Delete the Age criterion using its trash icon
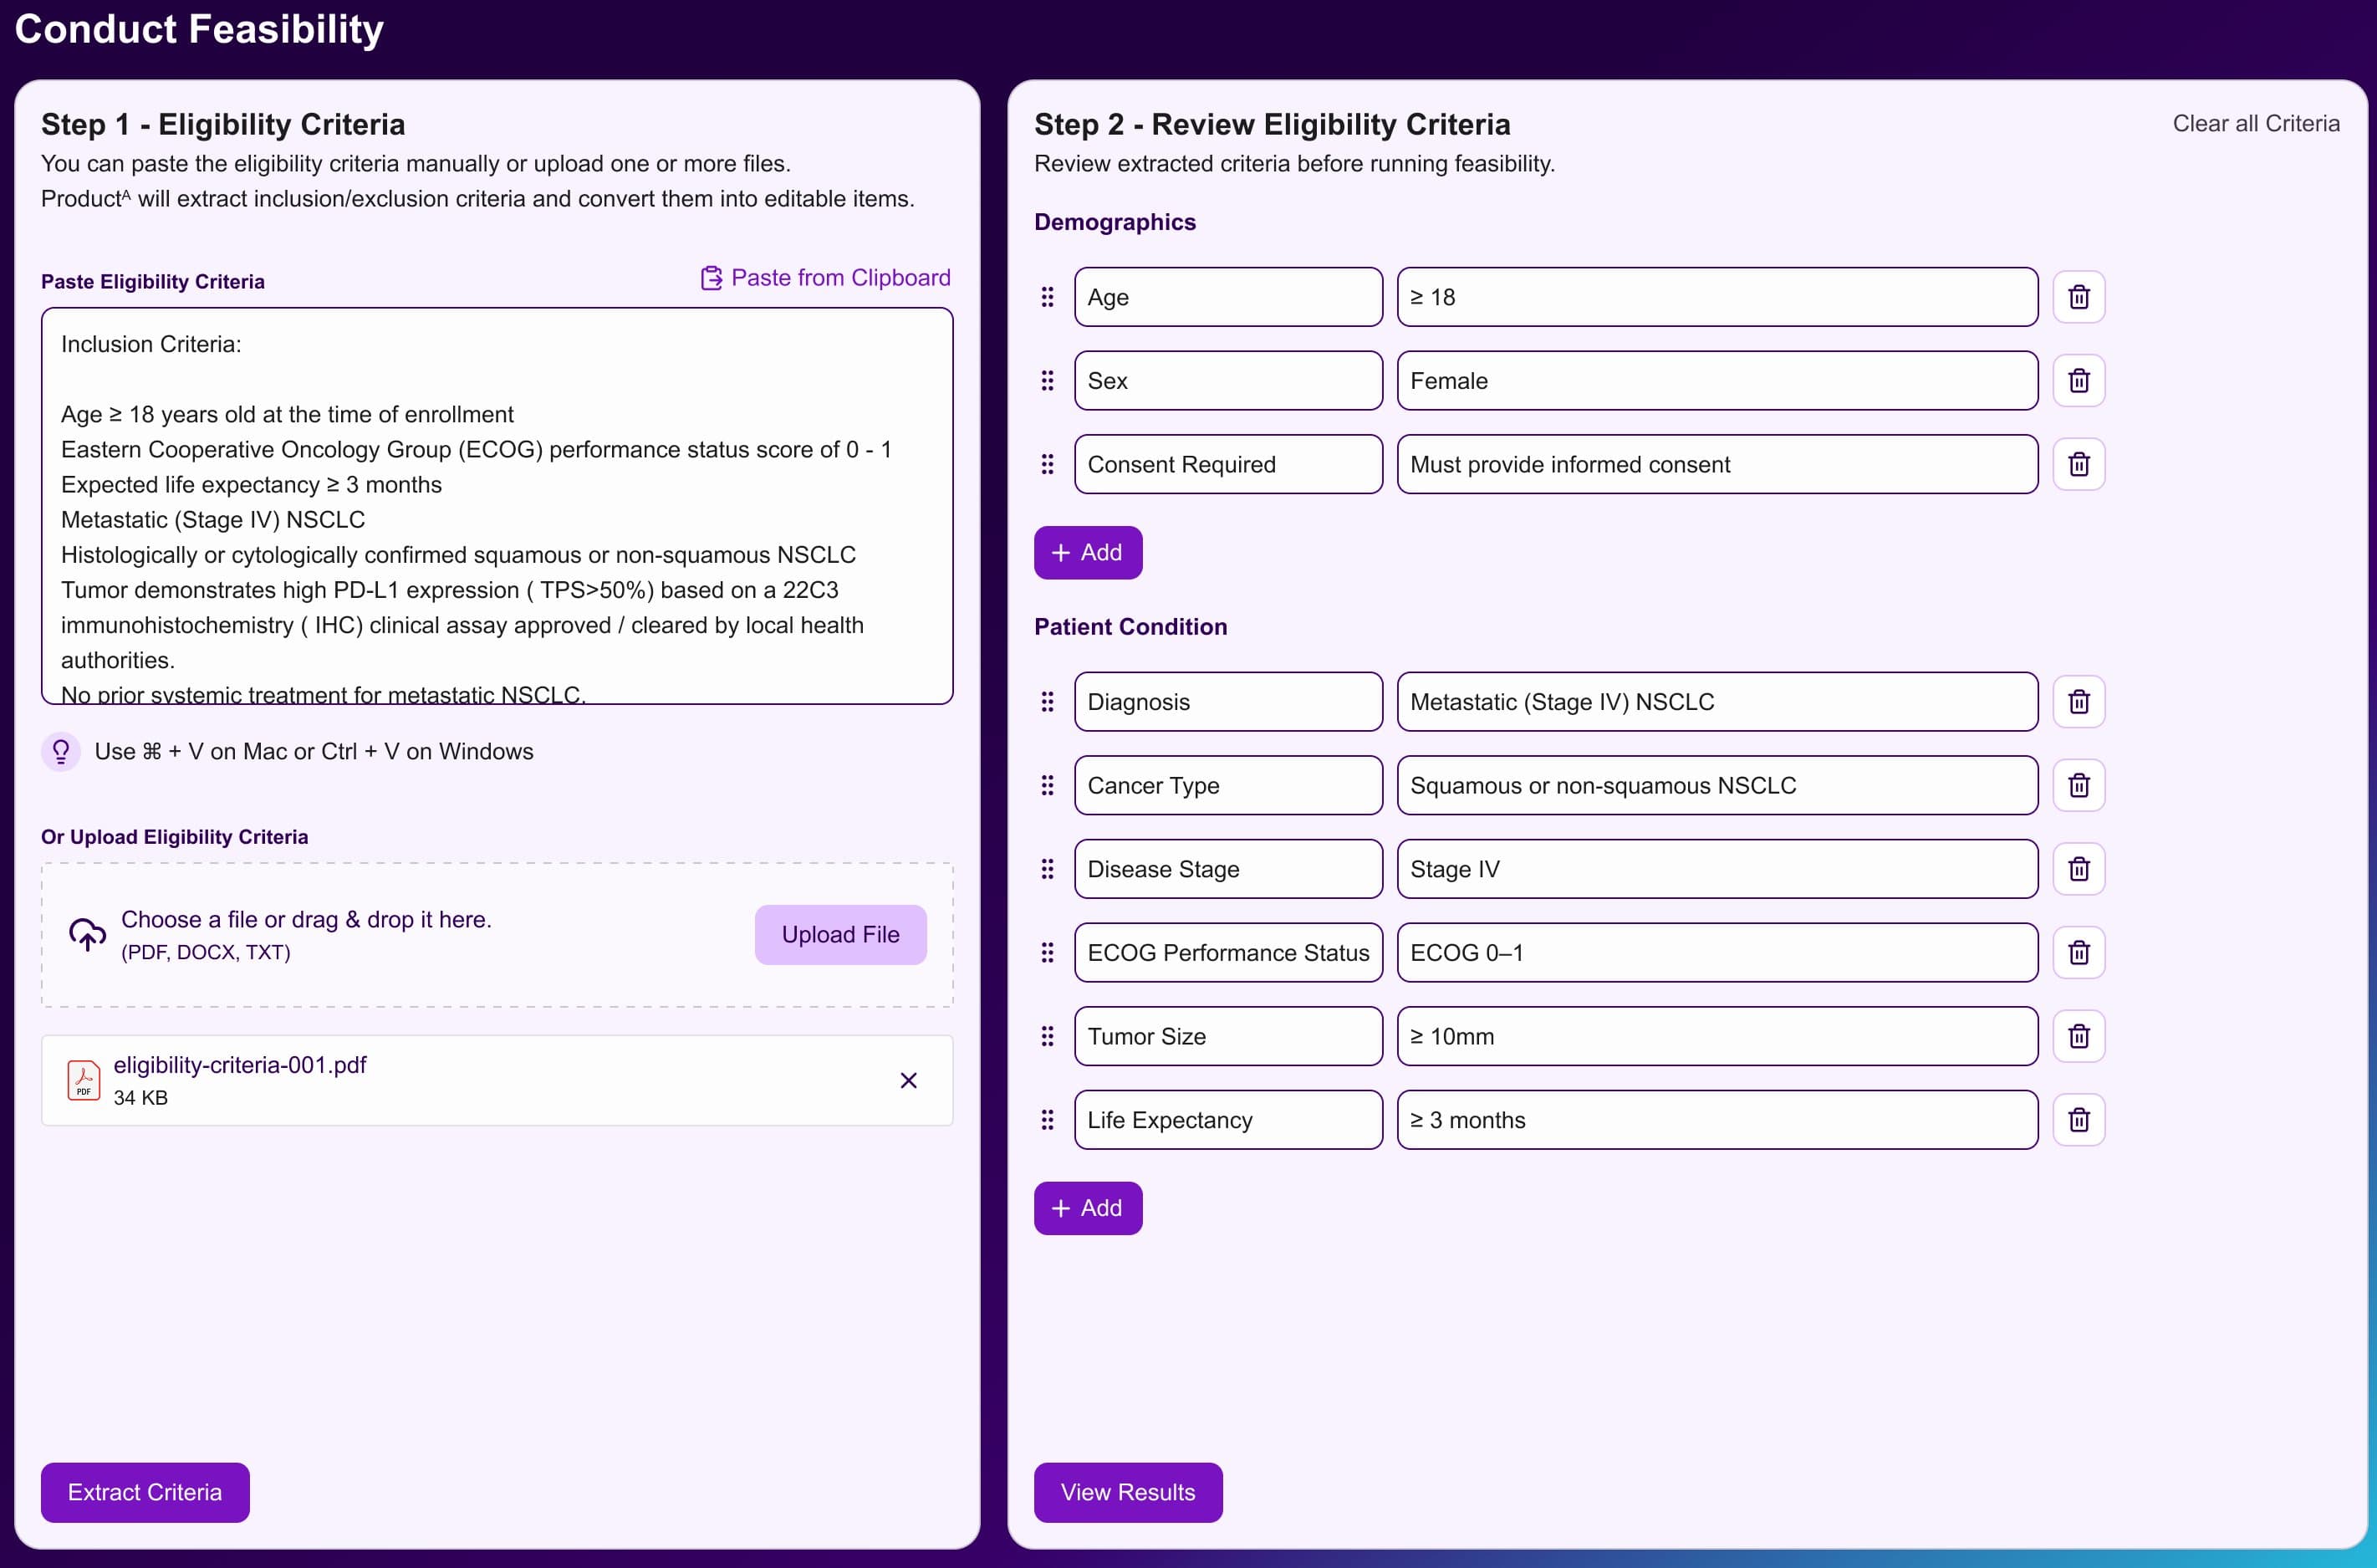Image resolution: width=2377 pixels, height=1568 pixels. [2079, 296]
